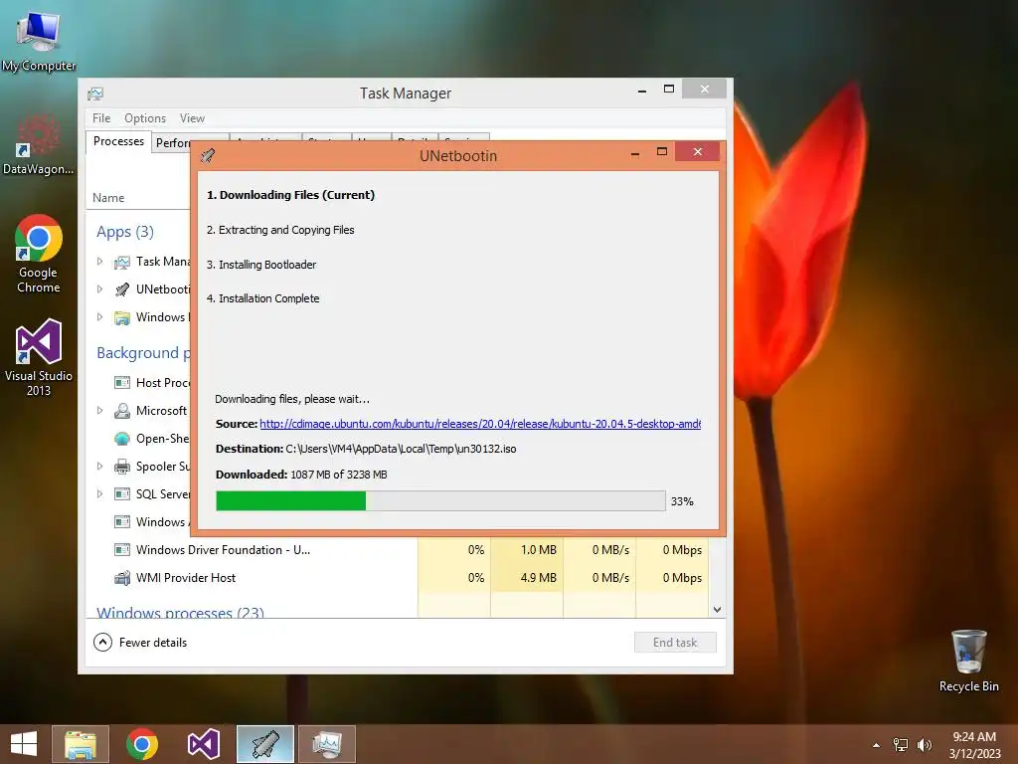Switch to the Performance tab
Screen dimensions: 1018x764
[x=172, y=143]
